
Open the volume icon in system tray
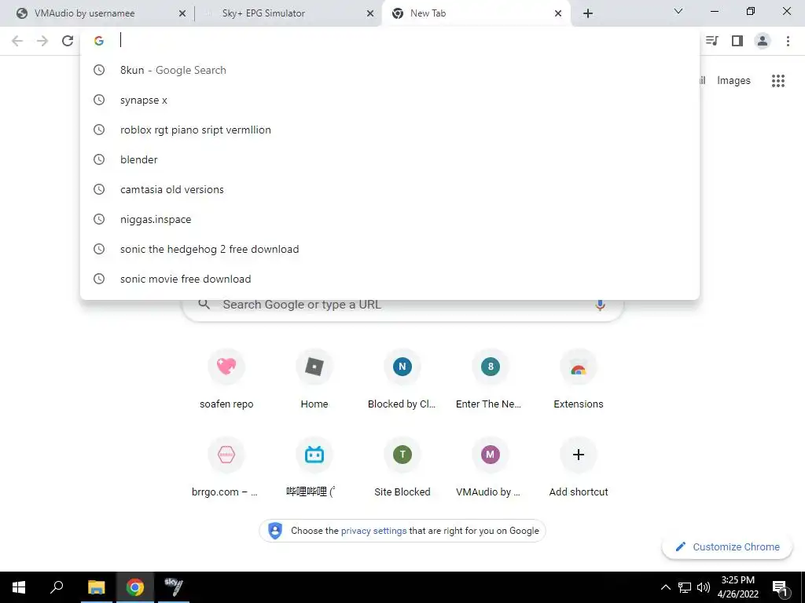(x=704, y=587)
